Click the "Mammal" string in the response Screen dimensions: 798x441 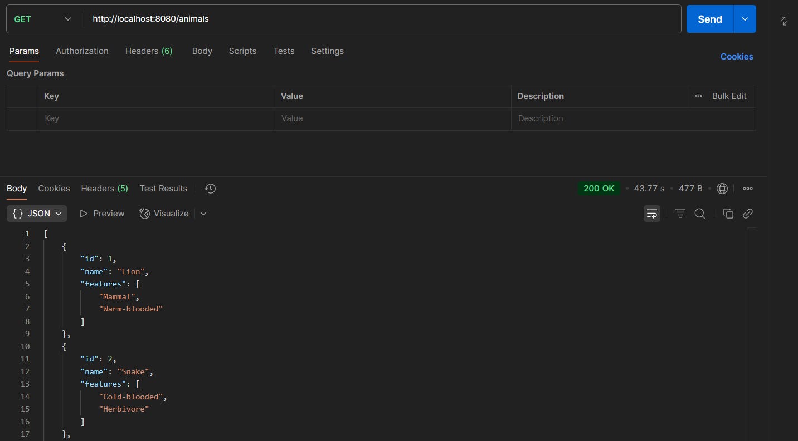point(118,296)
